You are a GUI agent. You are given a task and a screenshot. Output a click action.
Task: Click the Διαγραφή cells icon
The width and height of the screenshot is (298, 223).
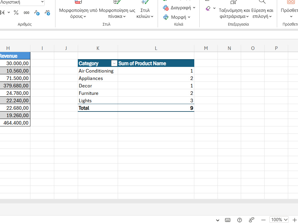click(166, 8)
